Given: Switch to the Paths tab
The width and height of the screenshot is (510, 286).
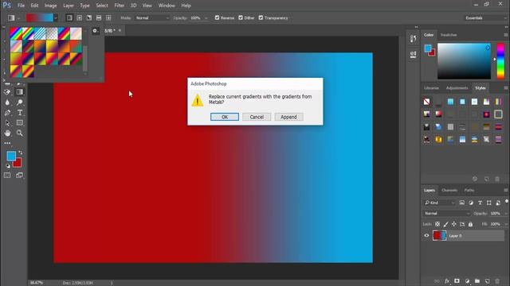Looking at the screenshot, I should click(x=469, y=191).
